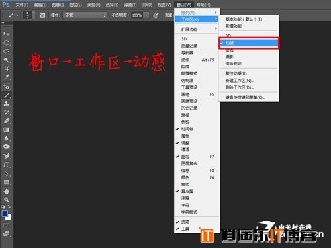The width and height of the screenshot is (331, 248).
Task: Select the Eraser tool
Action: pos(7,121)
